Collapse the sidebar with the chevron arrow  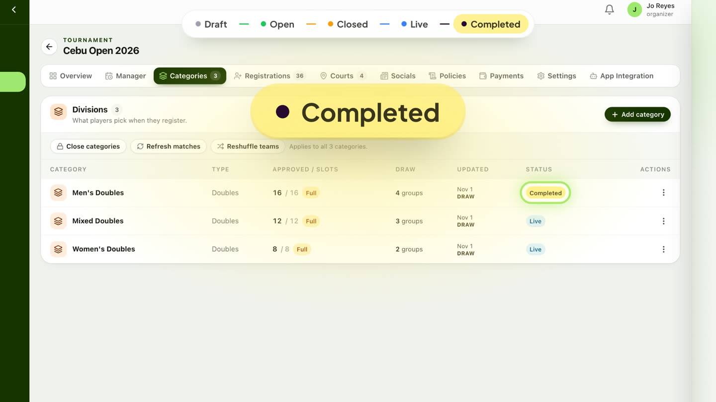pos(14,9)
